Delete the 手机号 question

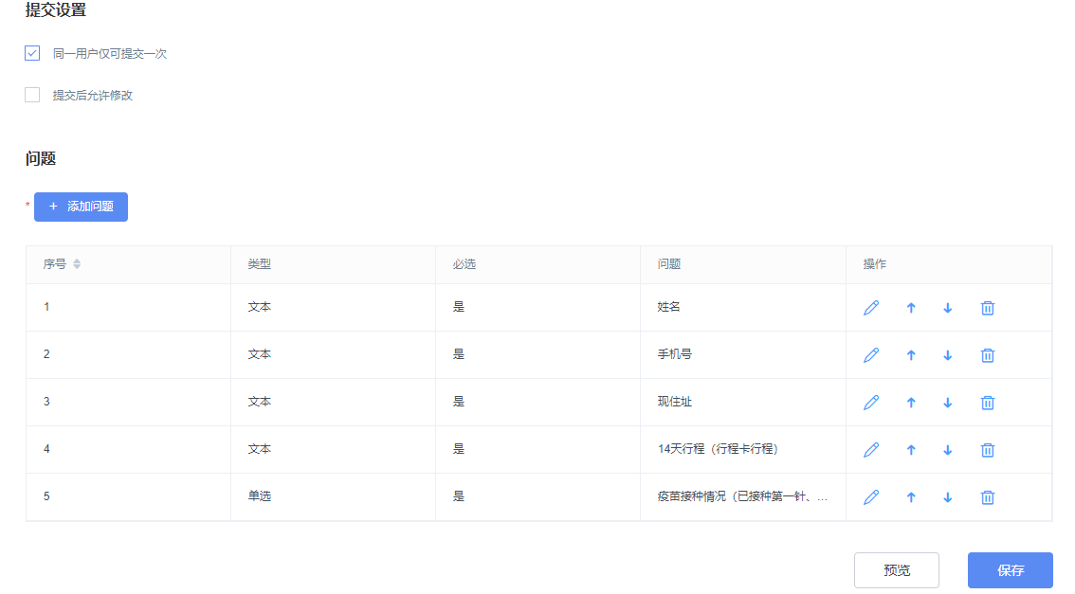(987, 355)
